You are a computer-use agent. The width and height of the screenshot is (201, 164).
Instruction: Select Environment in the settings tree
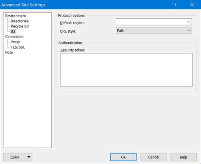point(16,16)
